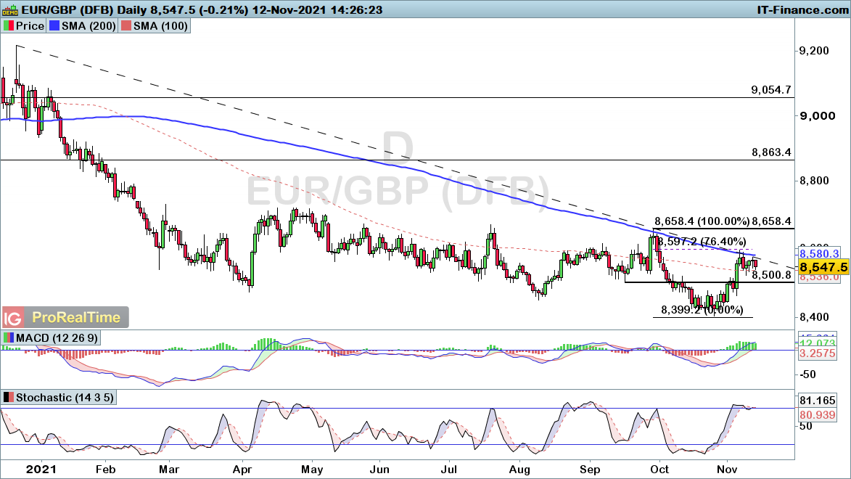Click the 8,863.4 horizontal level label

tap(771, 152)
